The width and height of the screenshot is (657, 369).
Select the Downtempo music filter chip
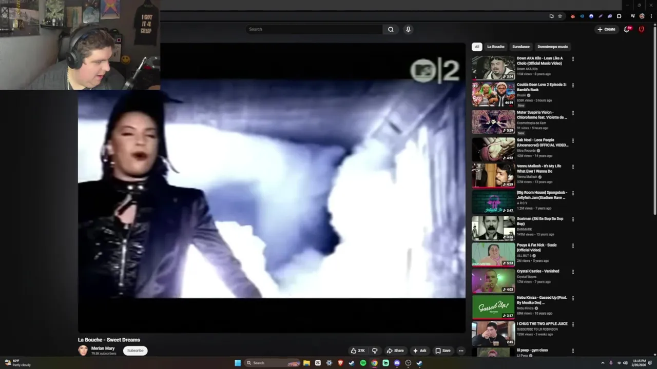(553, 47)
